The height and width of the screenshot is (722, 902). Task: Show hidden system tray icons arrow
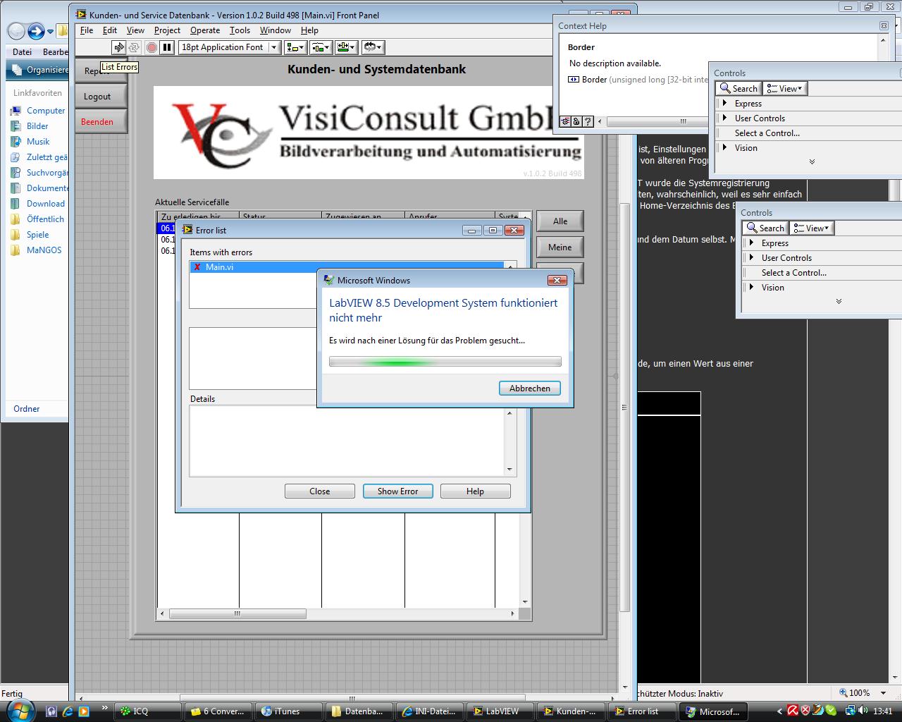(x=779, y=711)
